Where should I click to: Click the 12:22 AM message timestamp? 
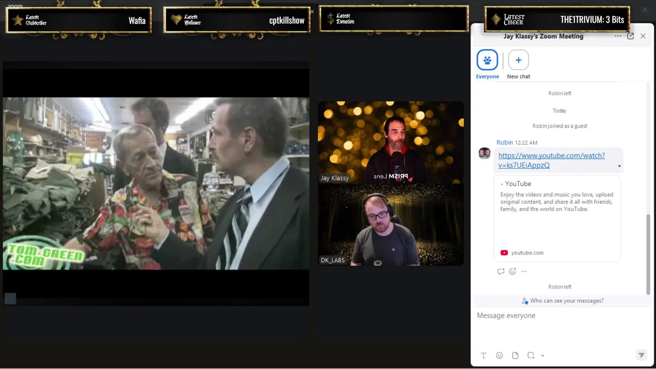tap(526, 142)
